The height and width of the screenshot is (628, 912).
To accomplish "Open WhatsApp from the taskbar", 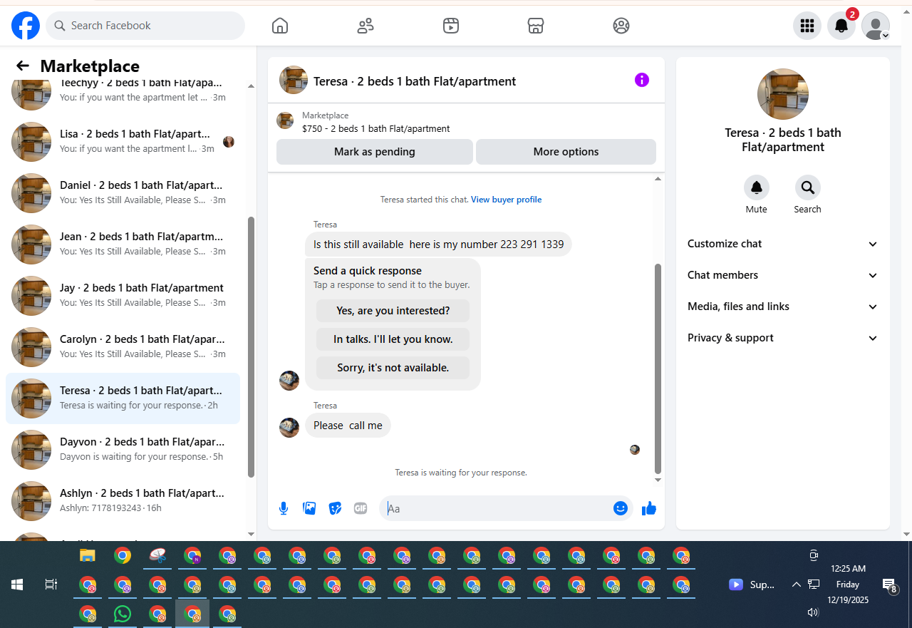I will (123, 614).
